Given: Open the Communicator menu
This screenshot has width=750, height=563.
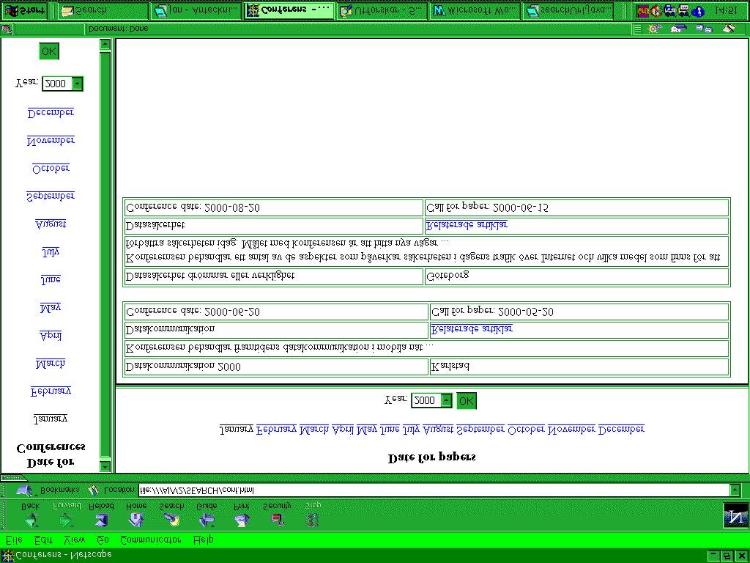Looking at the screenshot, I should (151, 540).
